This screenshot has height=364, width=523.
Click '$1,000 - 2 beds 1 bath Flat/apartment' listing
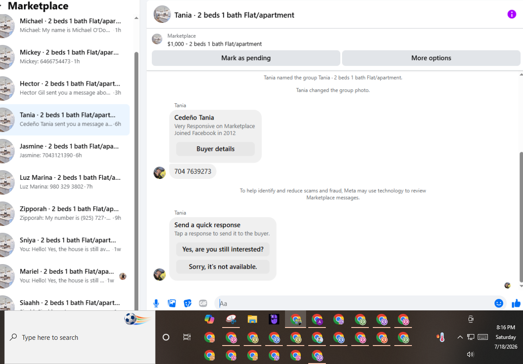pyautogui.click(x=214, y=44)
